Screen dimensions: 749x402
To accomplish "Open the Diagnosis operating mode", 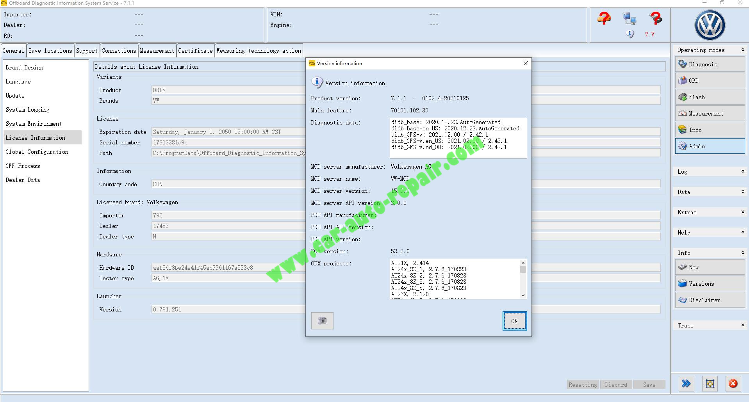I will pos(710,64).
